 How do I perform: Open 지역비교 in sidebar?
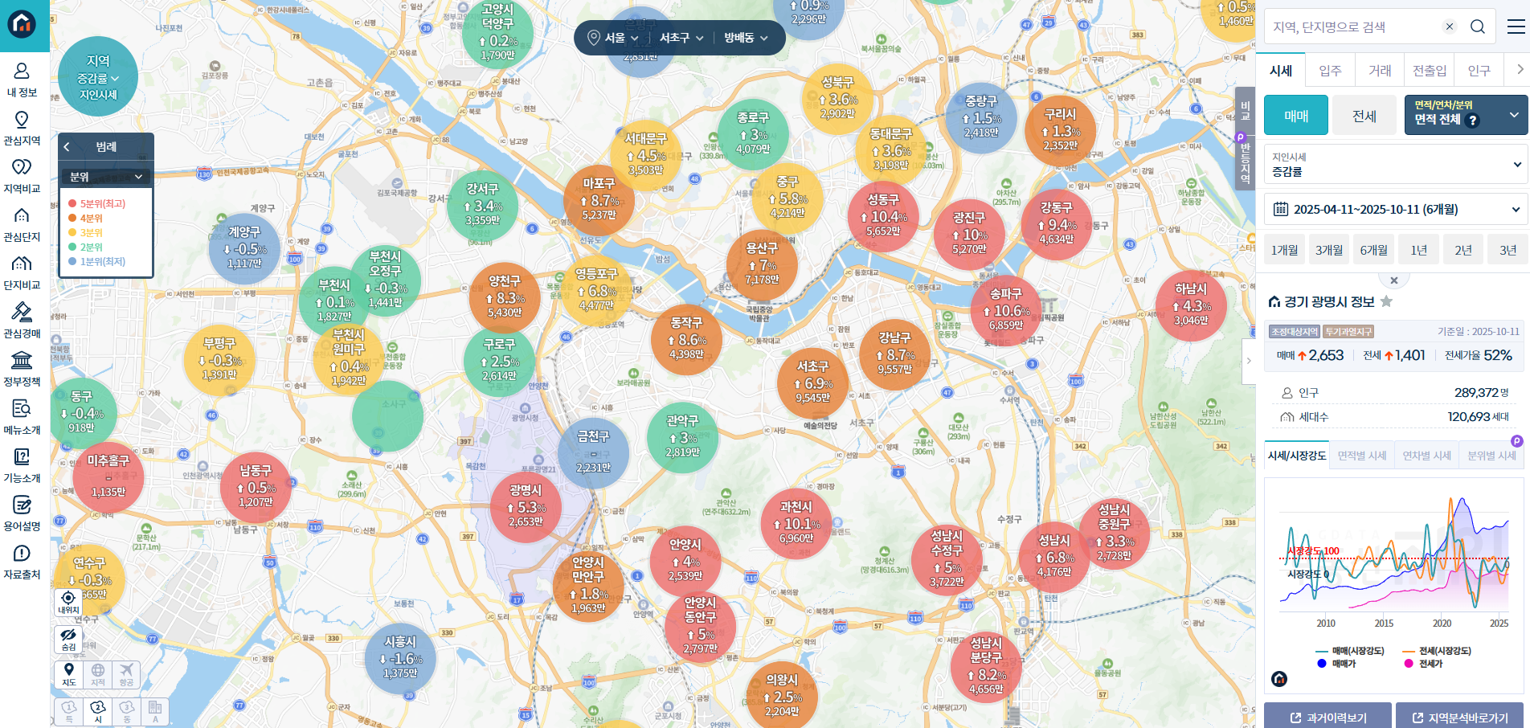click(x=22, y=177)
